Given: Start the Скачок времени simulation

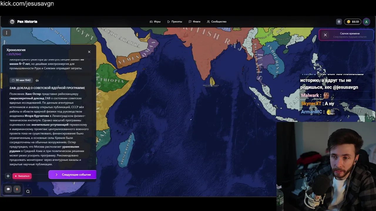Looking at the screenshot, I should (350, 35).
